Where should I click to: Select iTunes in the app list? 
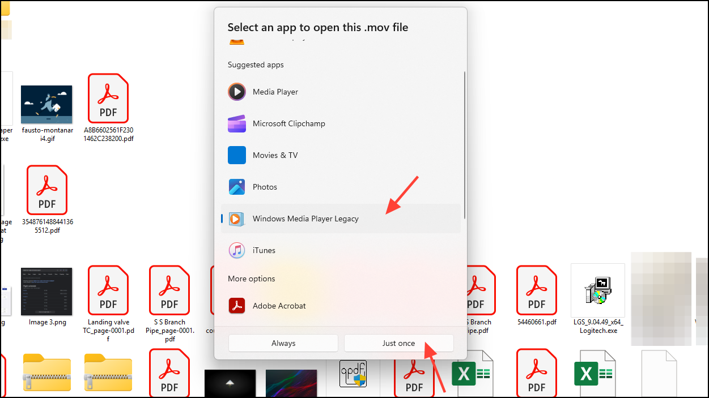click(340, 250)
